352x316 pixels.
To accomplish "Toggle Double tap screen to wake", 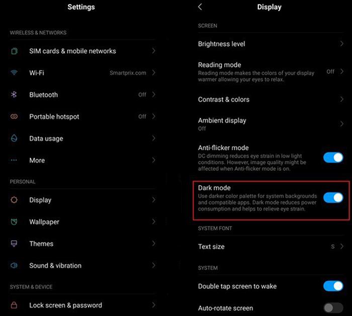I will click(333, 286).
